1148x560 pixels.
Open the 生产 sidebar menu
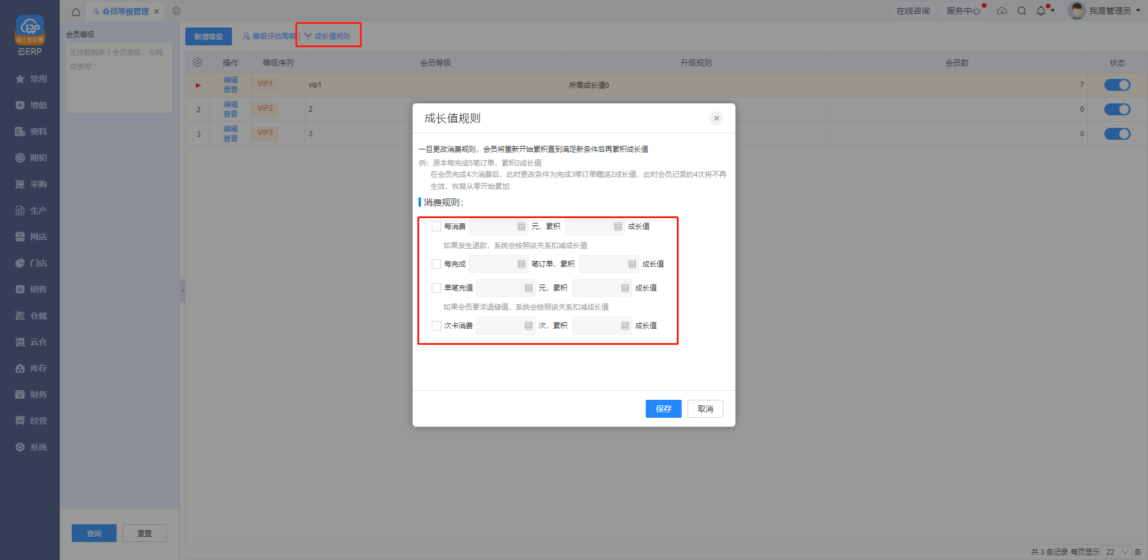30,210
